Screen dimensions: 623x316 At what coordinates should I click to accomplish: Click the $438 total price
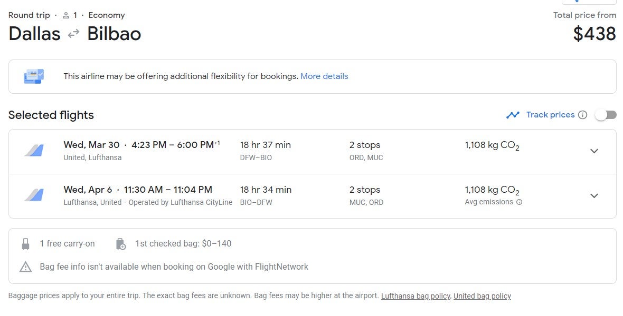click(594, 34)
